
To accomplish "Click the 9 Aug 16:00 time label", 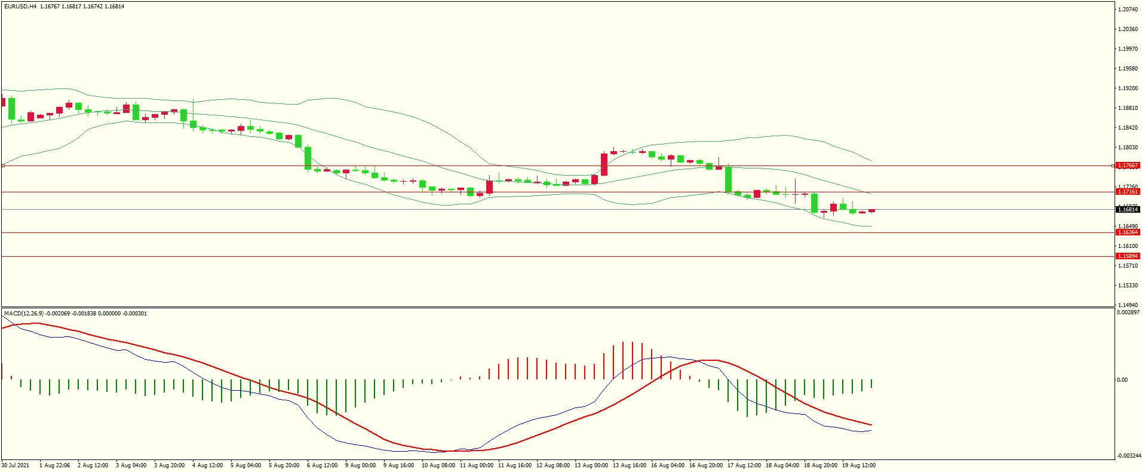I will [x=398, y=465].
